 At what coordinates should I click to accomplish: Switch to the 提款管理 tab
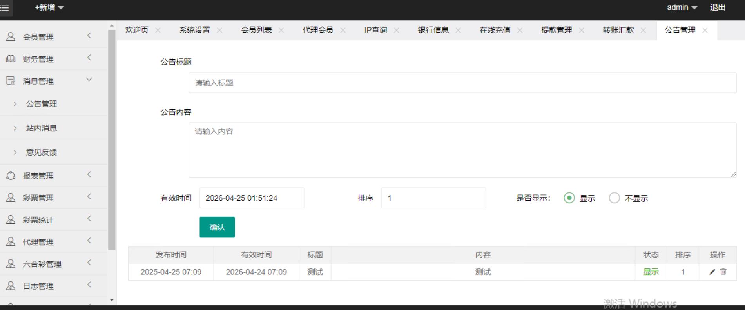[x=556, y=30]
